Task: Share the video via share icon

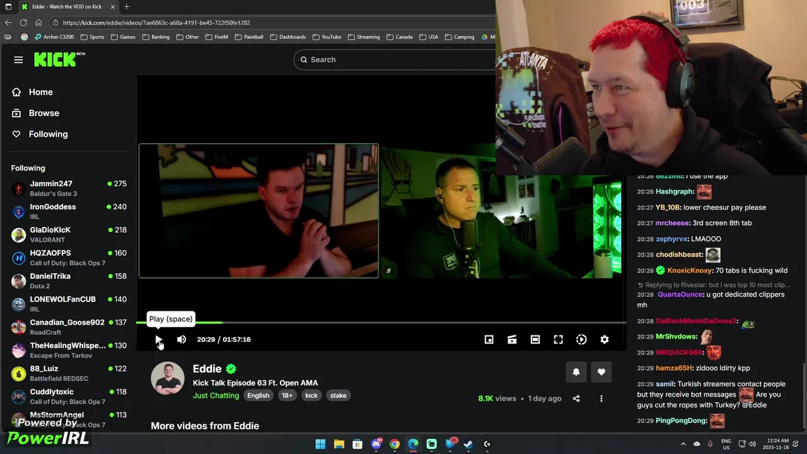Action: (x=576, y=399)
